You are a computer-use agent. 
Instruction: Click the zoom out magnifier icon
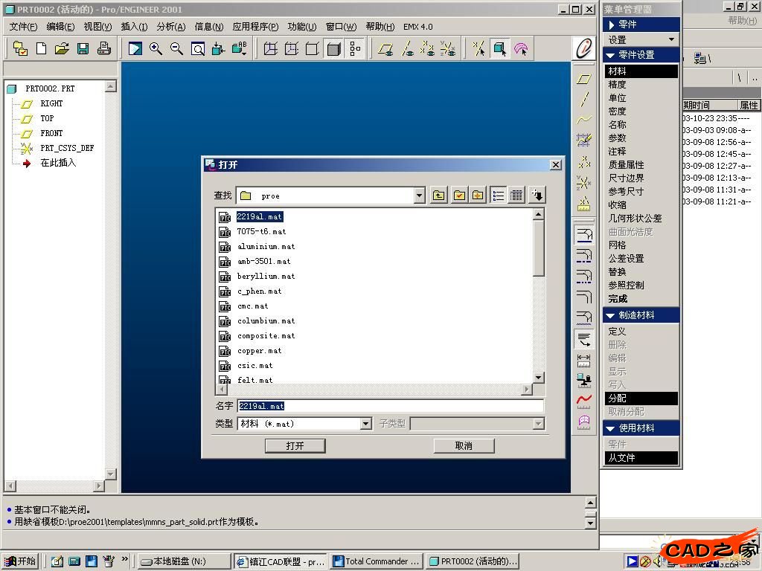[176, 49]
